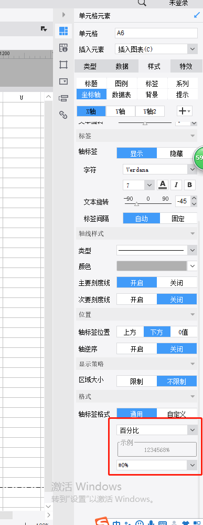203x525 pixels.
Task: Click the sheet scrollbar up arrow
Action: [48, 97]
